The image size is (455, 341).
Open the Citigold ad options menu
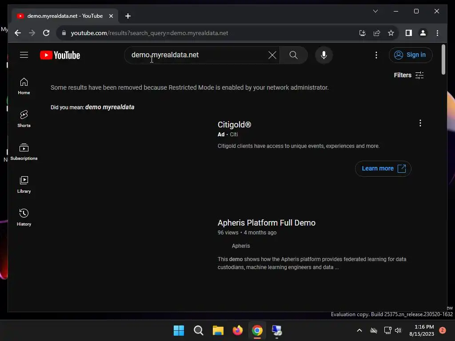[420, 123]
